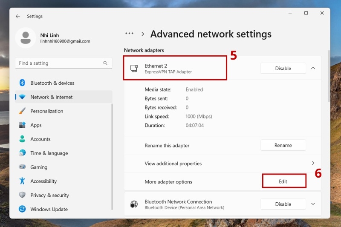Open Bluetooth & devices settings
Screen dimensions: 341x227
tap(64, 83)
